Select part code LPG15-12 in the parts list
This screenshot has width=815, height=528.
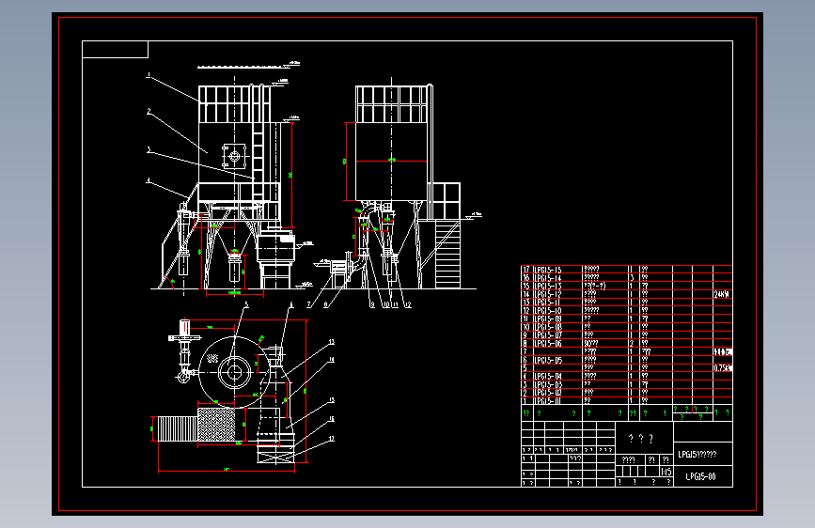548,294
